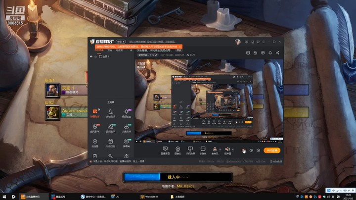Open the orange 弹幕助手 tool in toolbox
The width and height of the screenshot is (356, 200).
(95, 113)
